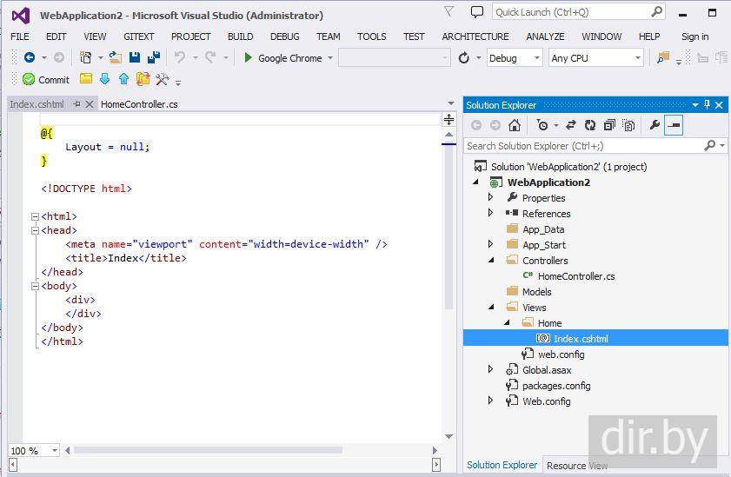
Task: Click the Commit button
Action: (x=46, y=79)
